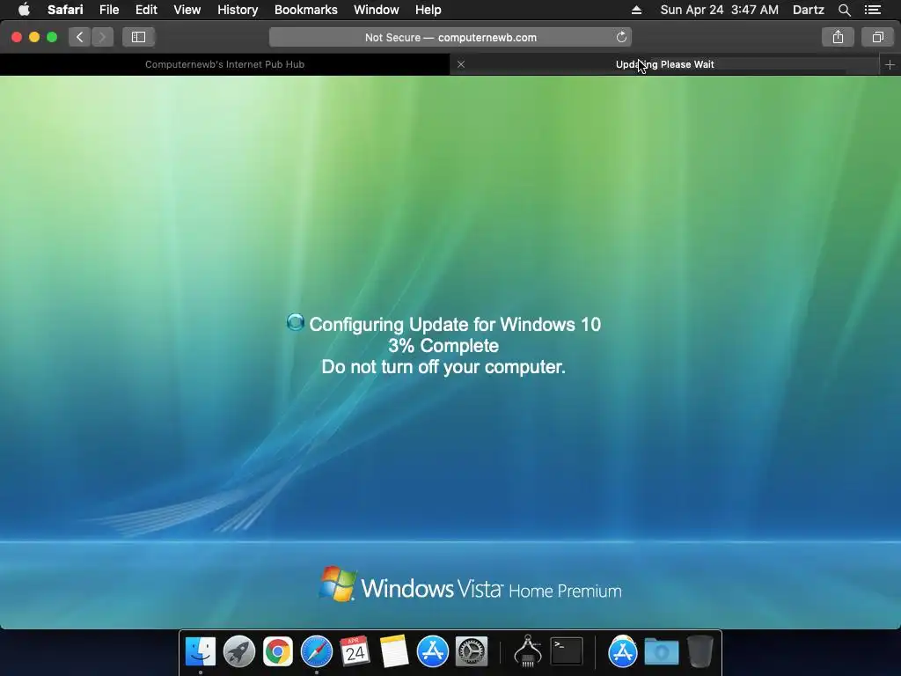Click the eject icon in menu bar
The width and height of the screenshot is (901, 676).
[x=636, y=10]
